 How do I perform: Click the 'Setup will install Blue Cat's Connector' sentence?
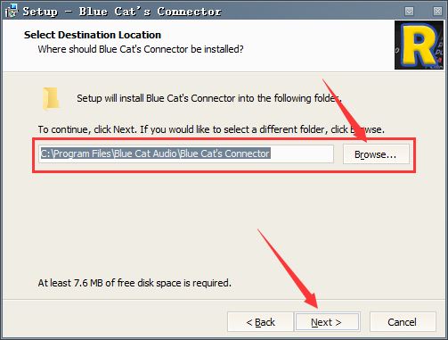tap(209, 98)
